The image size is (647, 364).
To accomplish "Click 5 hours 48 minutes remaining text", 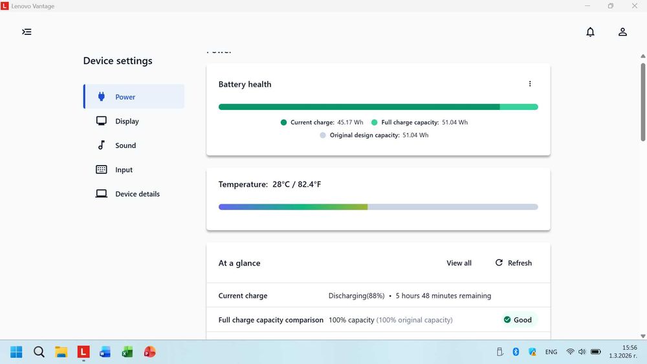I will (443, 295).
